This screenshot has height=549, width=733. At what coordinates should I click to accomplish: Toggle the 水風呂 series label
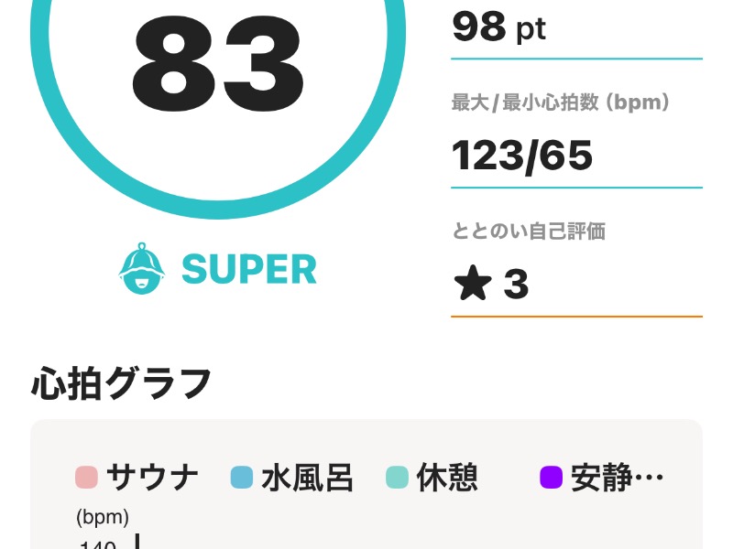(307, 477)
